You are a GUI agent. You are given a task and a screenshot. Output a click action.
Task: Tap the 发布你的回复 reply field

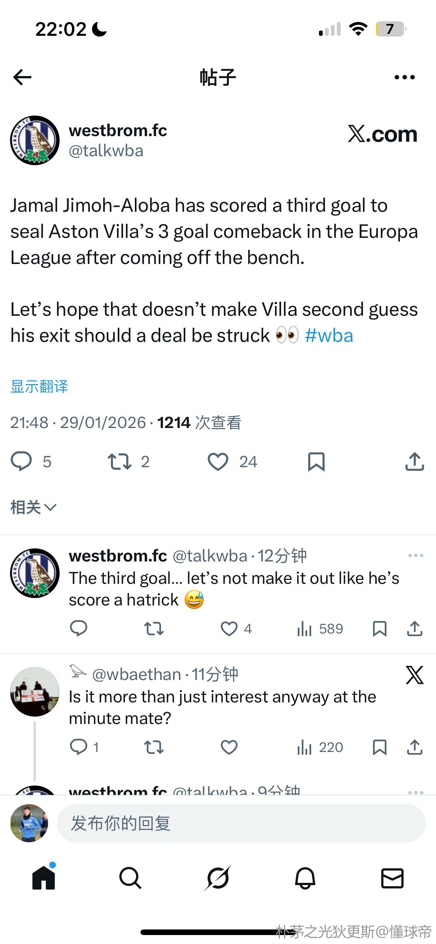pyautogui.click(x=241, y=823)
